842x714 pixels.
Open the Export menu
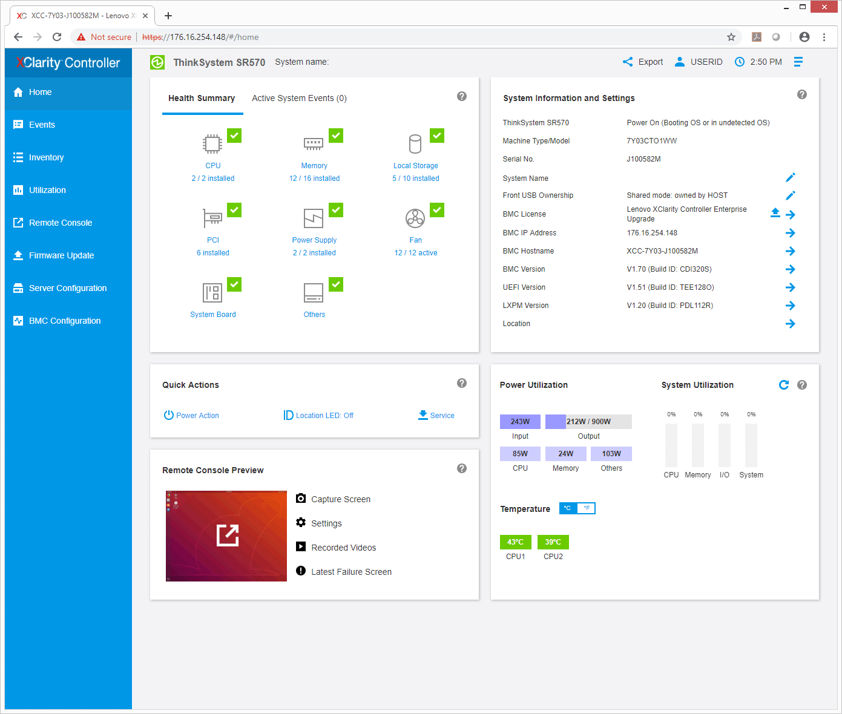click(x=643, y=62)
